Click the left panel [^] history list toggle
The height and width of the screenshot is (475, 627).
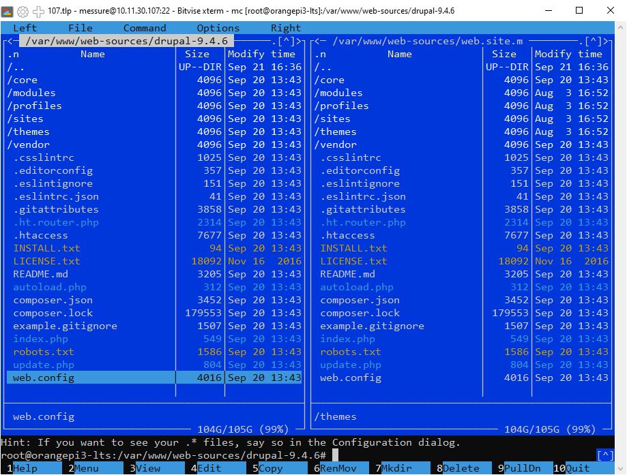[x=286, y=41]
